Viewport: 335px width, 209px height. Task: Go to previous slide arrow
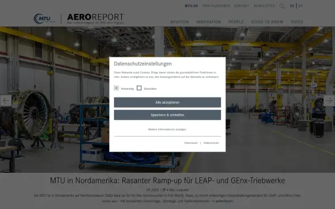click(6, 100)
